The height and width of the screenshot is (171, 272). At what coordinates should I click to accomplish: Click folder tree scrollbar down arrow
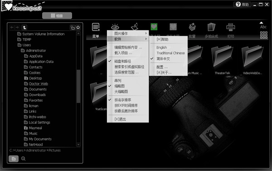pyautogui.click(x=78, y=145)
